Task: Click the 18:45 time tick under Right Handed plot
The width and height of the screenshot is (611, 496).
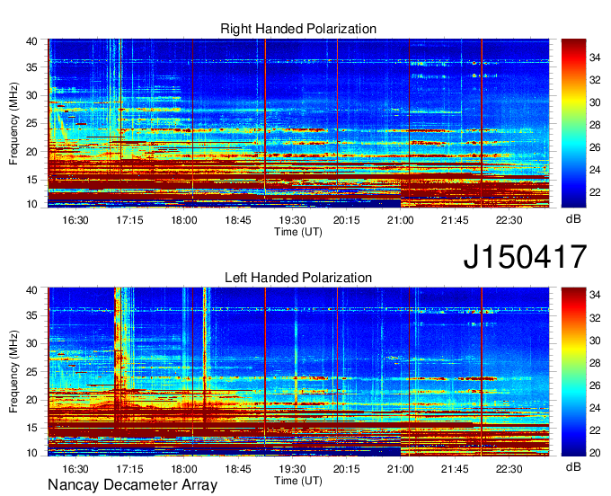Action: click(238, 220)
